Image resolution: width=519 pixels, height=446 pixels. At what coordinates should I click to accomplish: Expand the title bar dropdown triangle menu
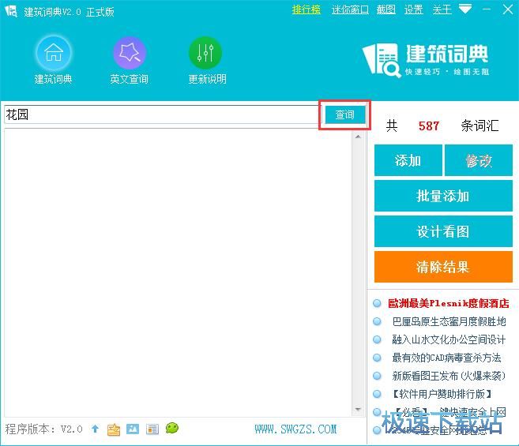point(466,9)
